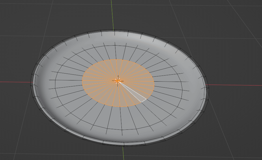Click the red X-axis line left of plate
Viewport: 262px width, 160px height.
tap(14, 82)
